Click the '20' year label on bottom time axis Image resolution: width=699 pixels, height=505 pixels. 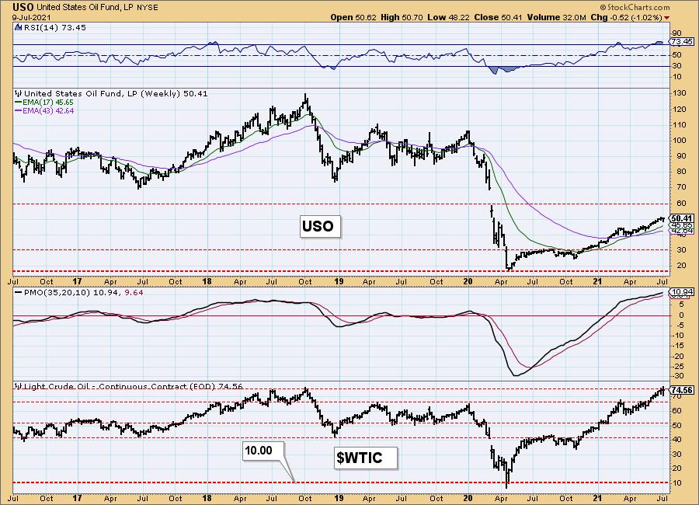point(468,498)
